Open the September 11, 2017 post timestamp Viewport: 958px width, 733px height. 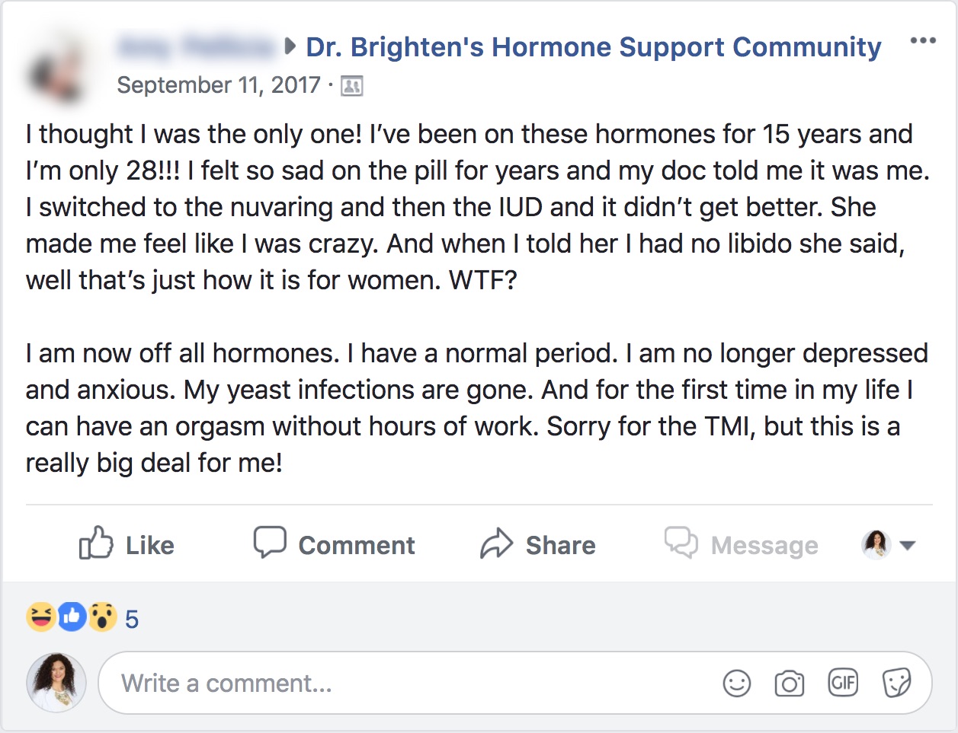pos(219,85)
